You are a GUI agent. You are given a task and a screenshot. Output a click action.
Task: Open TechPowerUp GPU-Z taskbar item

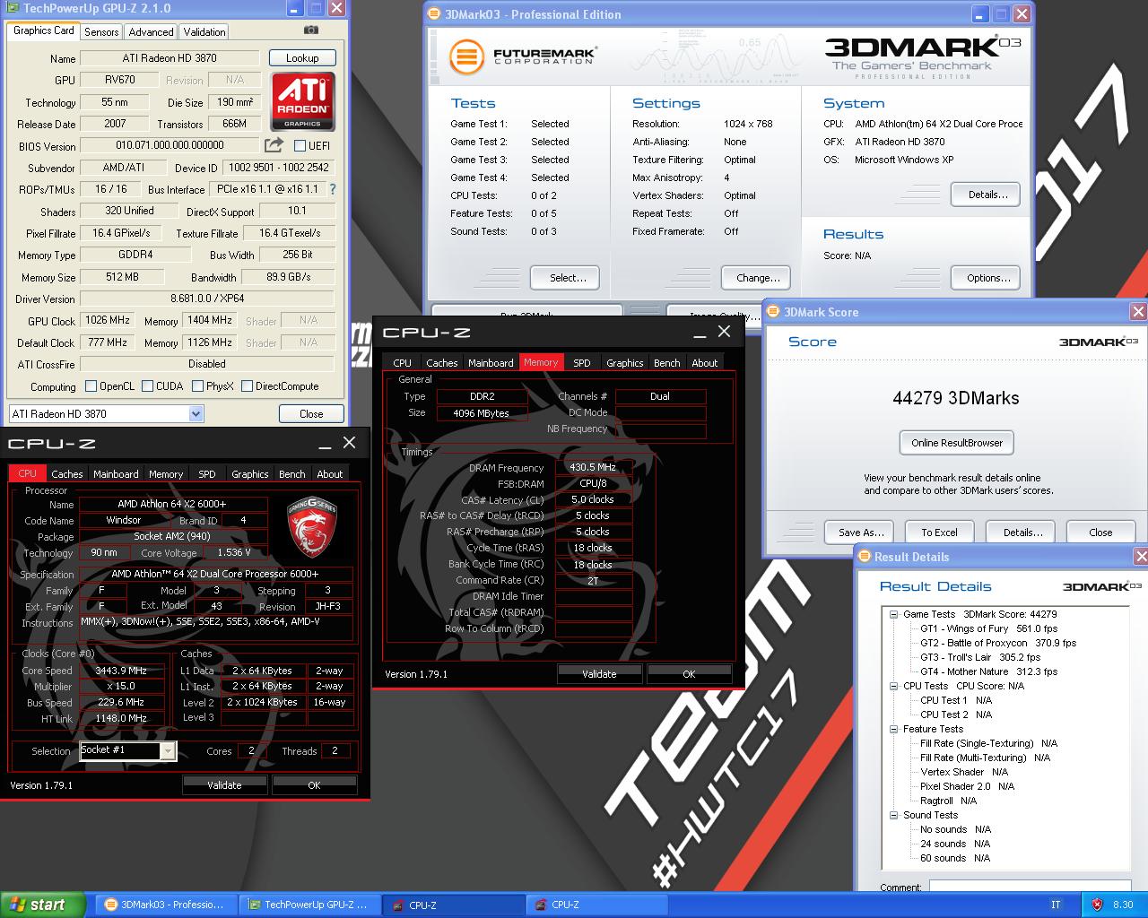[309, 905]
